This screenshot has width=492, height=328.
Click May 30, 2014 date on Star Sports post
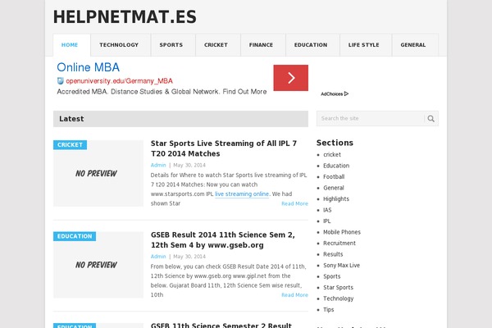pyautogui.click(x=189, y=165)
